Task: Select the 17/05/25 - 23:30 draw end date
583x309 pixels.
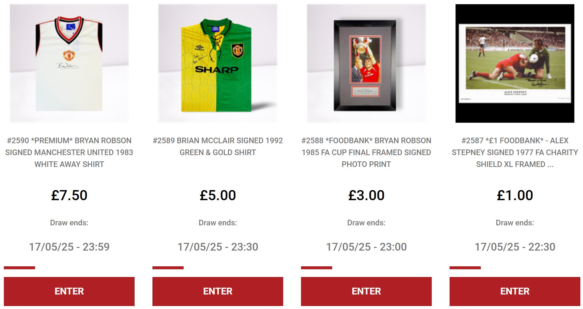Action: [218, 247]
